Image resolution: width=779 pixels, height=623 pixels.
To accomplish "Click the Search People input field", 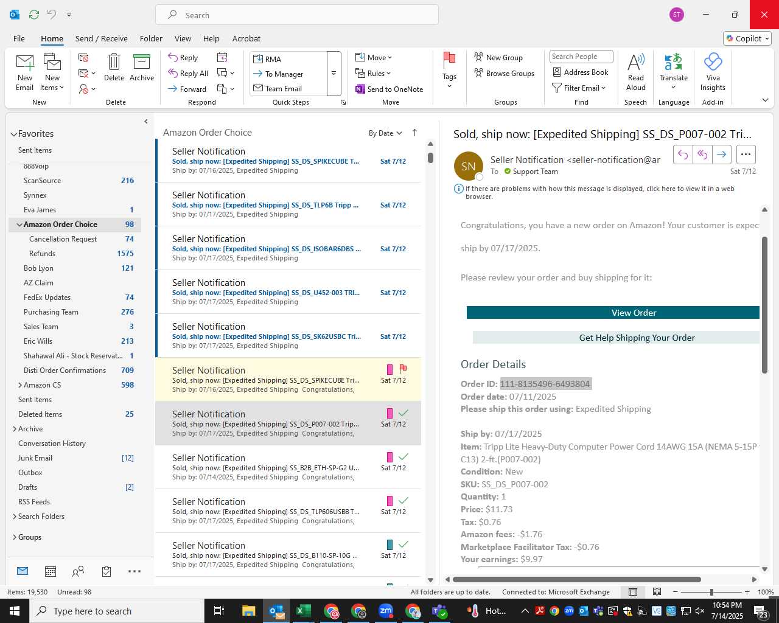I will coord(581,57).
